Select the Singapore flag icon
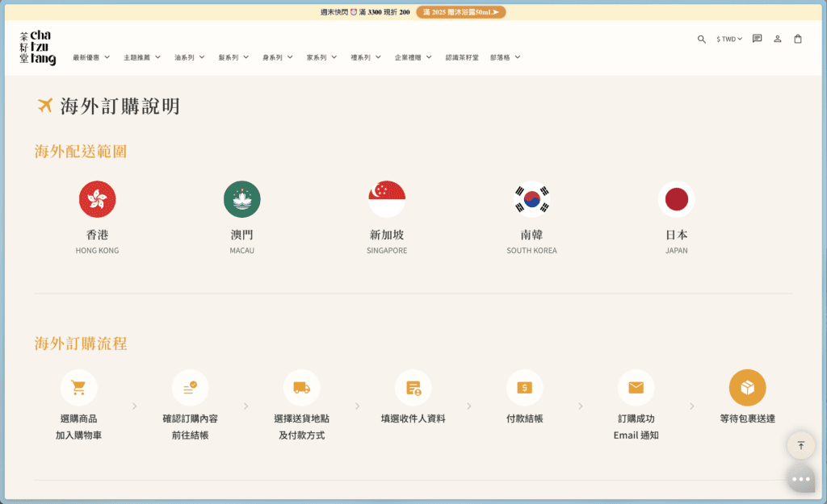The width and height of the screenshot is (827, 504). tap(386, 198)
